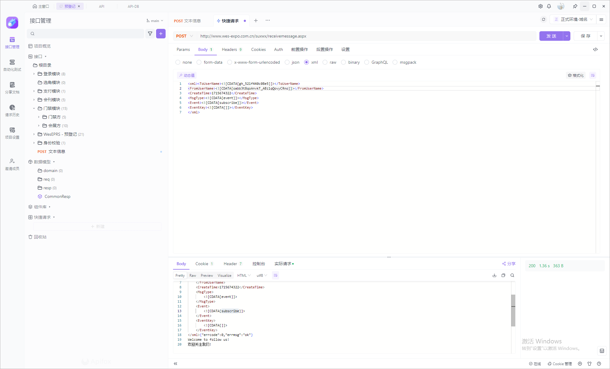Click the purple plus add button
Image resolution: width=610 pixels, height=369 pixels.
point(161,34)
